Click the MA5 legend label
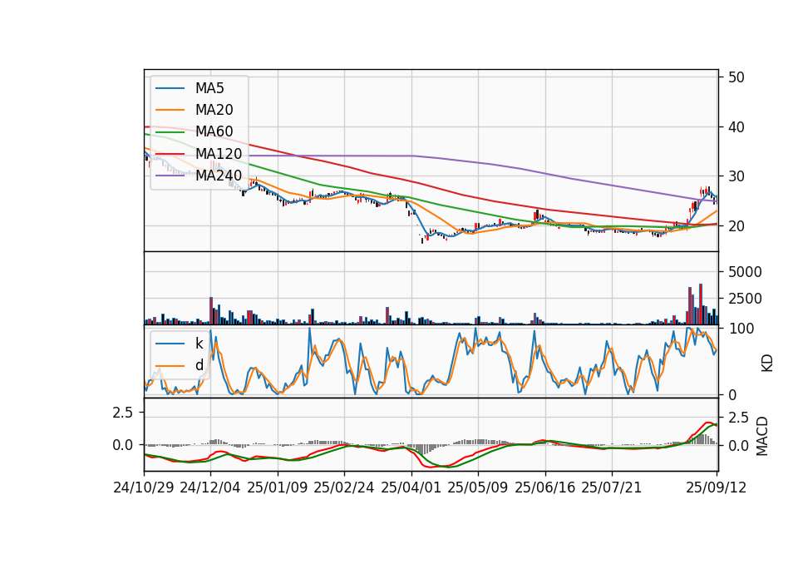Viewport: 798px width, 574px height. pos(209,88)
